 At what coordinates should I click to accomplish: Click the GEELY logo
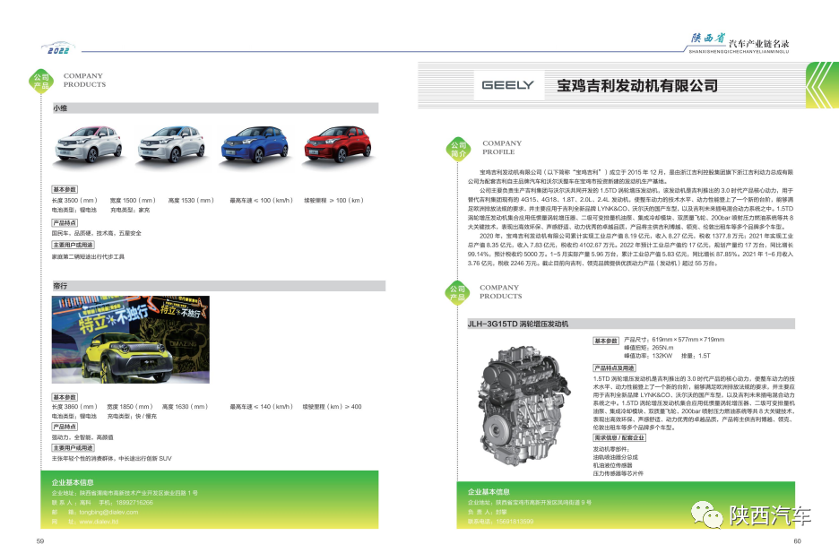coord(507,85)
